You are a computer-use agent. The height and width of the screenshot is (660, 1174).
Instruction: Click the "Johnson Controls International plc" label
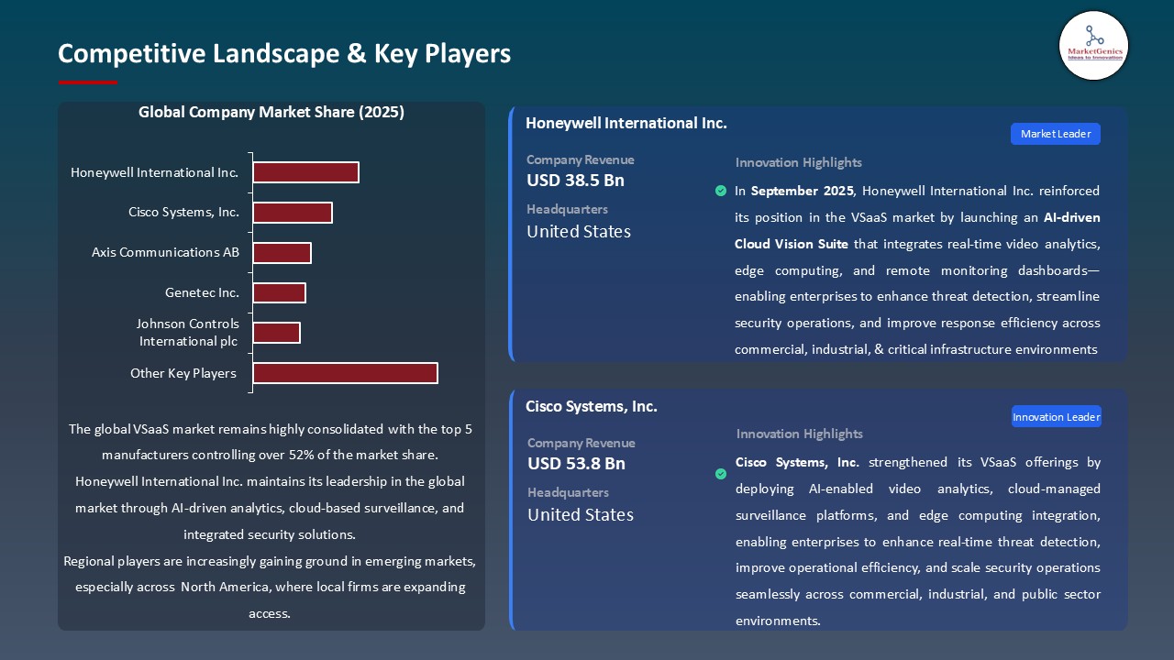pos(187,332)
